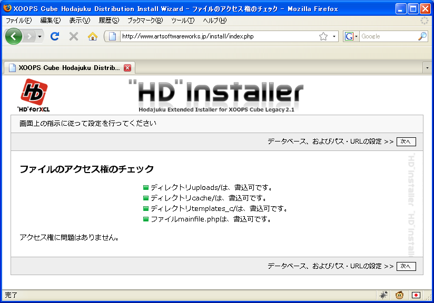The width and height of the screenshot is (434, 303).
Task: Open the list all tabs dropdown
Action: (427, 68)
